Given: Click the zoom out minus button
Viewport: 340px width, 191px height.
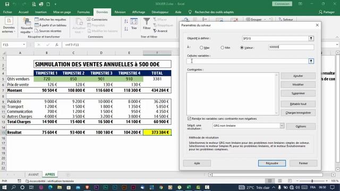Looking at the screenshot, I should pos(297,181).
